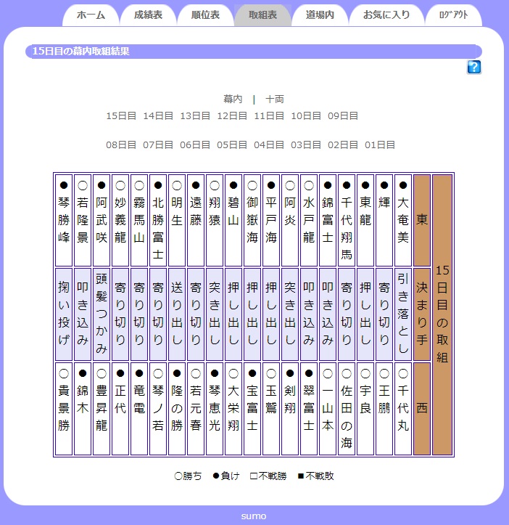Image resolution: width=509 pixels, height=525 pixels.
Task: Click the 頭髪つかみ winning technique cell
Action: coord(102,314)
